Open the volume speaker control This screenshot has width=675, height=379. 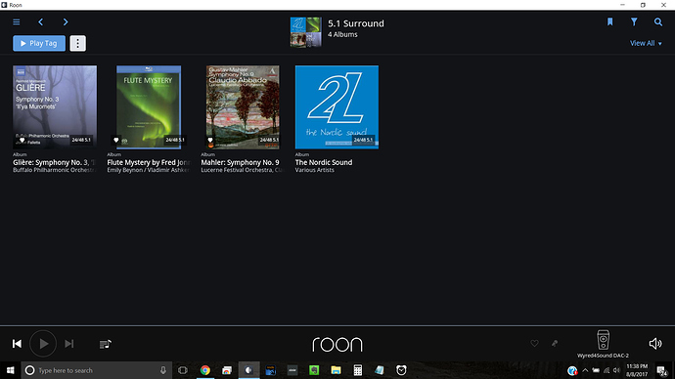tap(655, 343)
